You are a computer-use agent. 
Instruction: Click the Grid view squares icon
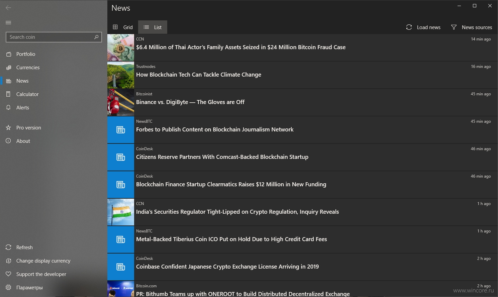115,27
